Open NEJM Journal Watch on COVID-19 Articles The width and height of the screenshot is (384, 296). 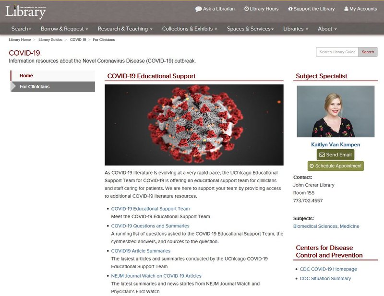156,276
